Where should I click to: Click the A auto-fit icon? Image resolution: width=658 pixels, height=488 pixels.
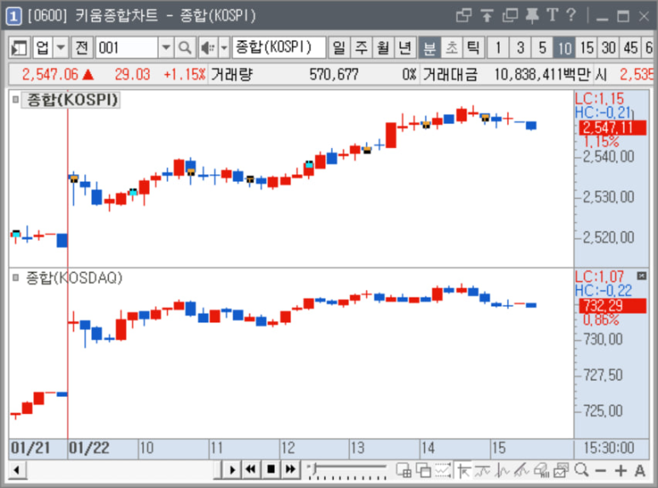pos(640,471)
